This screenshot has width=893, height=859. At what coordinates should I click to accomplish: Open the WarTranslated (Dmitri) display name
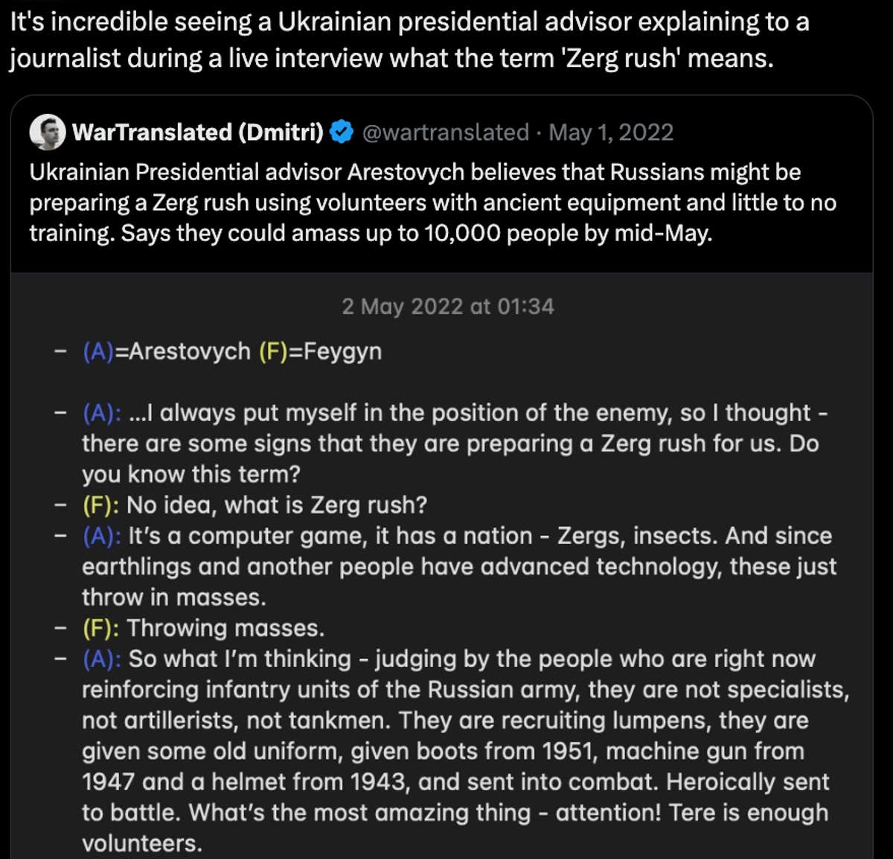[x=198, y=132]
